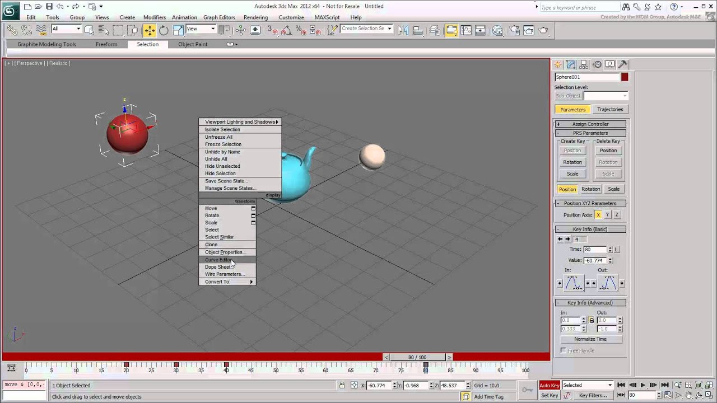
Task: Click the Play Animation button
Action: point(642,385)
